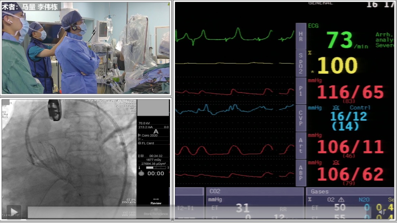The image size is (397, 223).
Task: Select the ABP parameter label tab
Action: [x=301, y=173]
